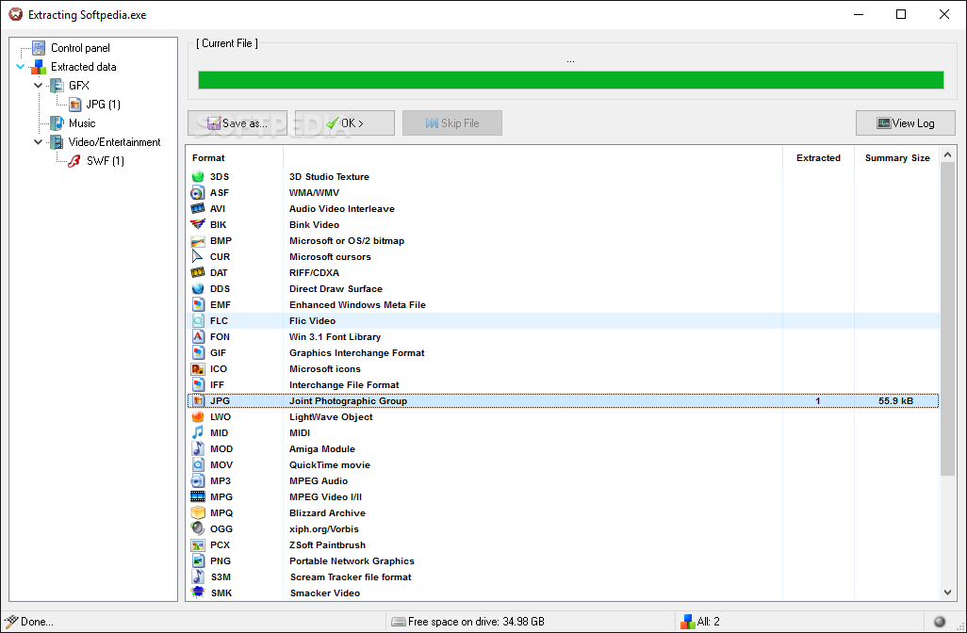Click the AVI format icon
This screenshot has width=967, height=633.
197,208
